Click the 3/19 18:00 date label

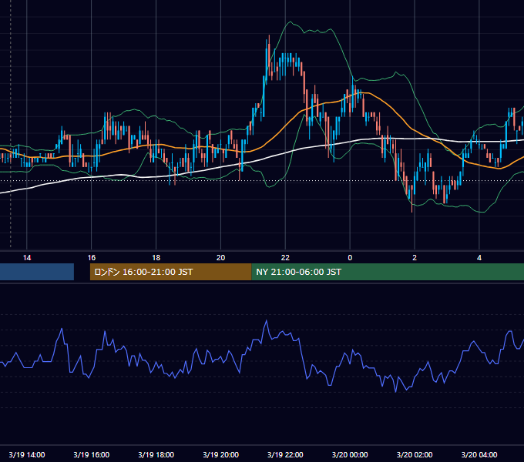[156, 454]
